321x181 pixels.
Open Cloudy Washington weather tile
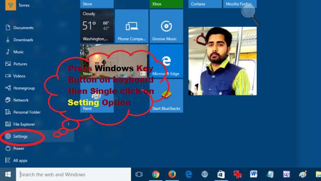pyautogui.click(x=97, y=26)
